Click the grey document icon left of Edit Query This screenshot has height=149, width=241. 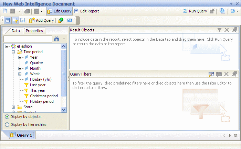pyautogui.click(x=36, y=11)
